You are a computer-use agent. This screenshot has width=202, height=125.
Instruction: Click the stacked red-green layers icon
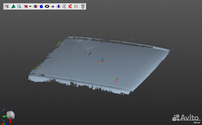(35, 6)
